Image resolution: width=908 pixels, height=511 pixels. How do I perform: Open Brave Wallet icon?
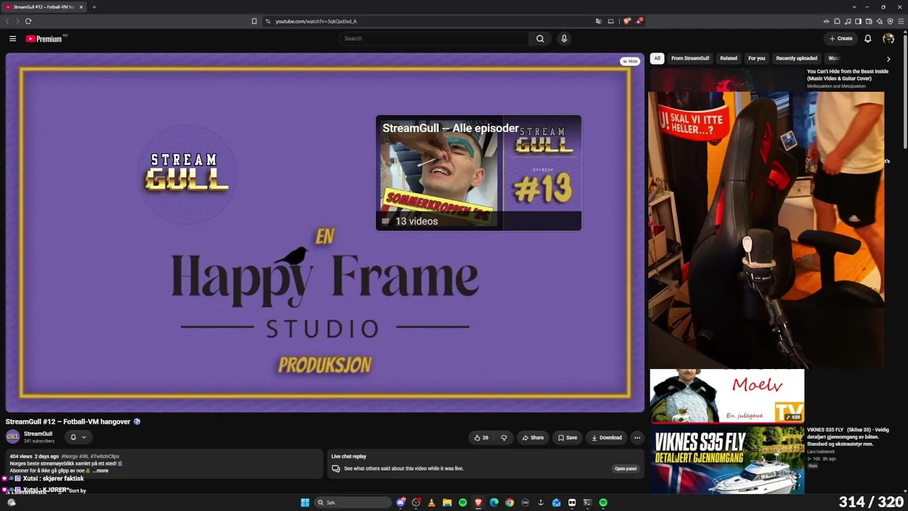point(869,21)
